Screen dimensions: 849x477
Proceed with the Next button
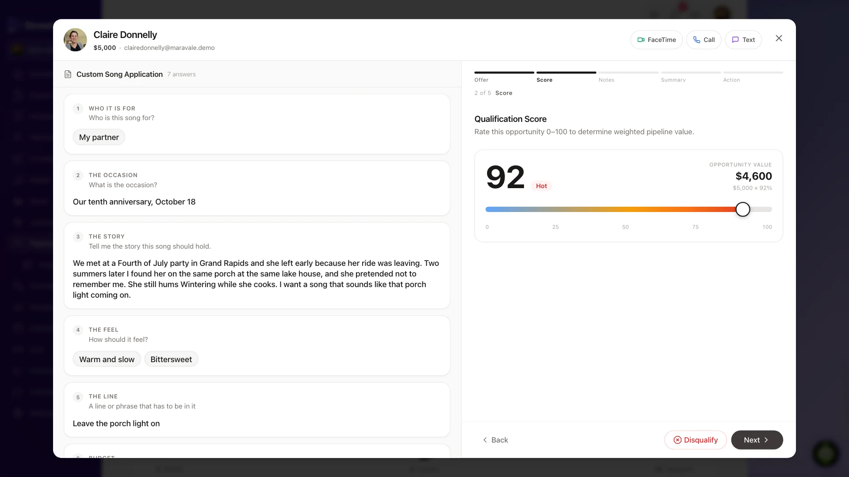(757, 440)
